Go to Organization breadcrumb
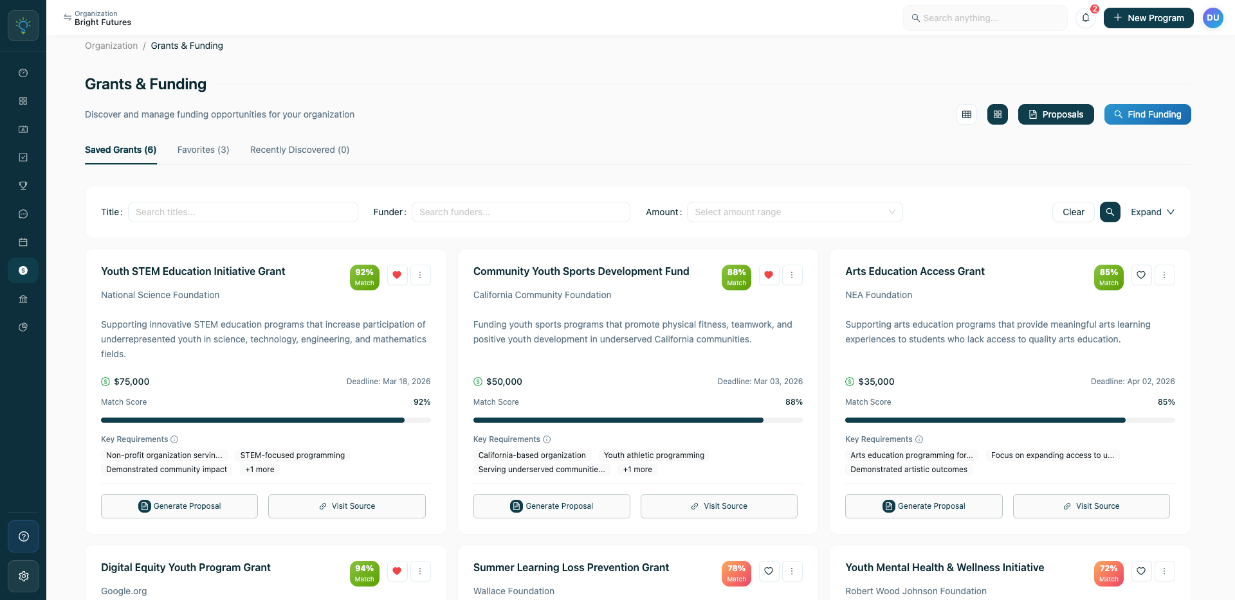This screenshot has width=1235, height=600. (111, 46)
